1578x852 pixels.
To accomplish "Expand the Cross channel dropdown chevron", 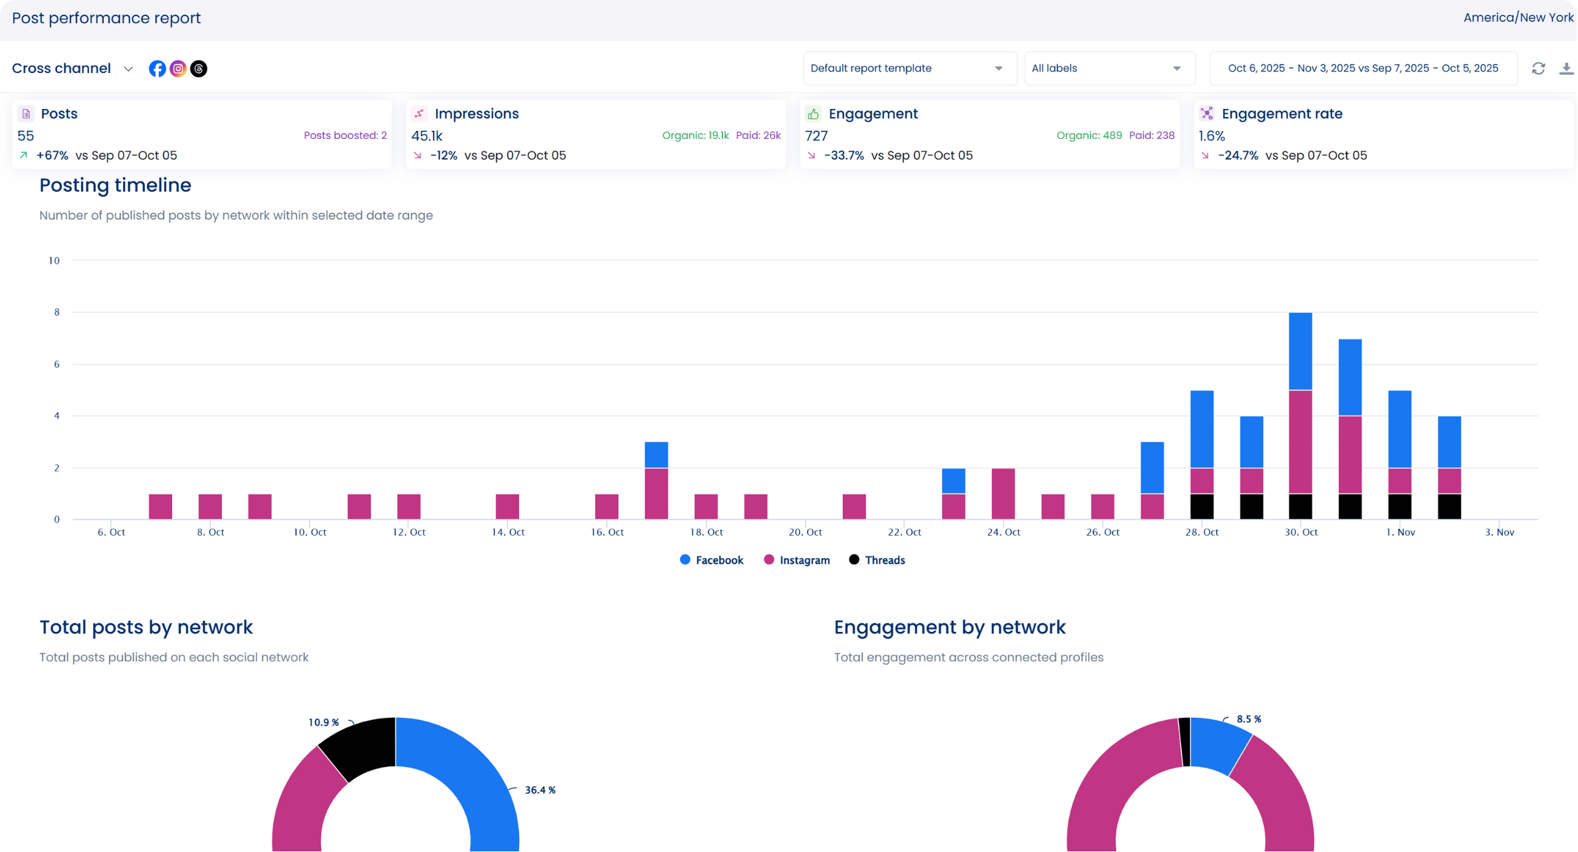I will click(x=128, y=69).
